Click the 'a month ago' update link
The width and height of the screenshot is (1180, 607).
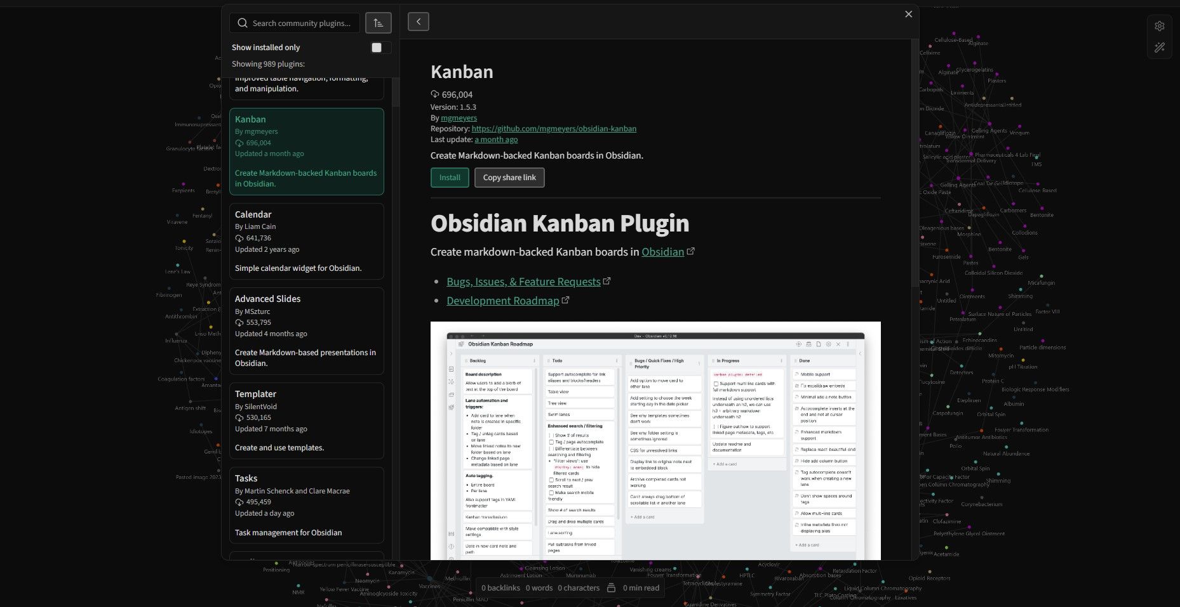click(495, 139)
